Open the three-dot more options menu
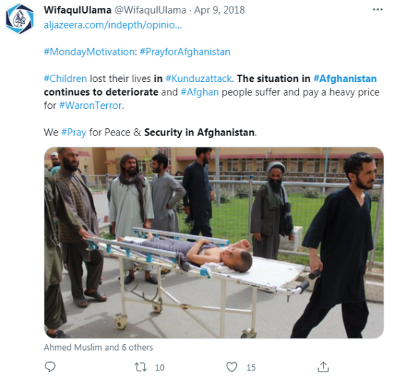395x382 pixels. point(377,9)
